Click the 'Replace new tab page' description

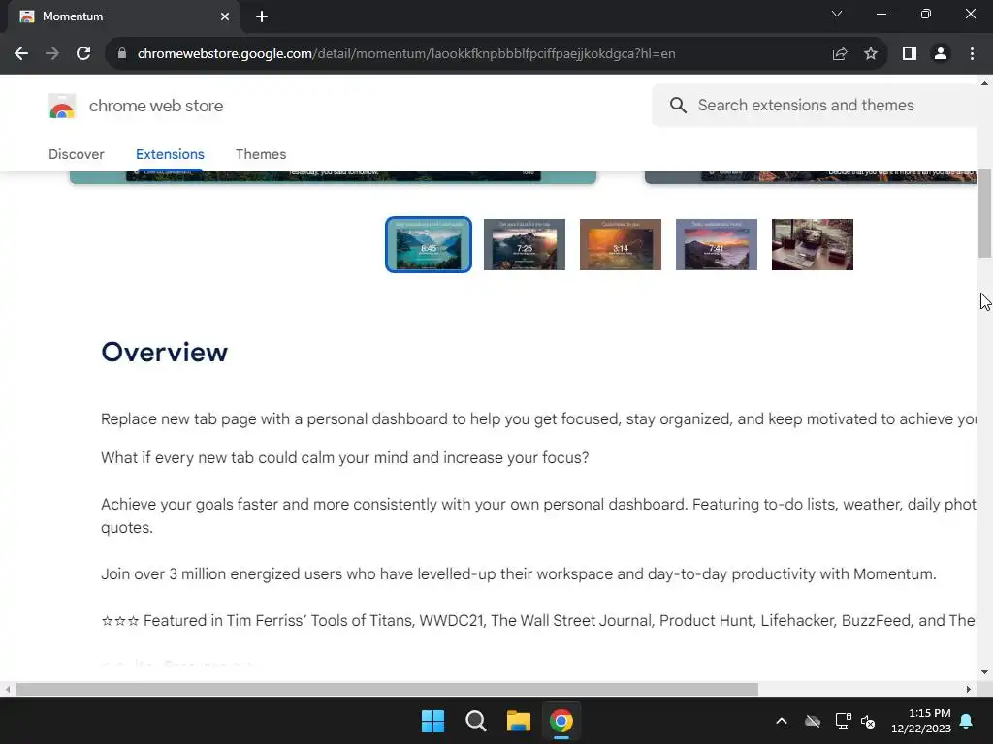[538, 419]
